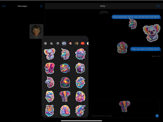Tap the sent koala sticker in conversation
Screen dimensions: 163x122
tap(151, 33)
